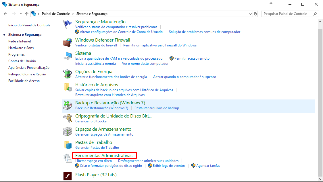323x182 pixels.
Task: Click Verificar o status do computador link
Action: [116, 27]
